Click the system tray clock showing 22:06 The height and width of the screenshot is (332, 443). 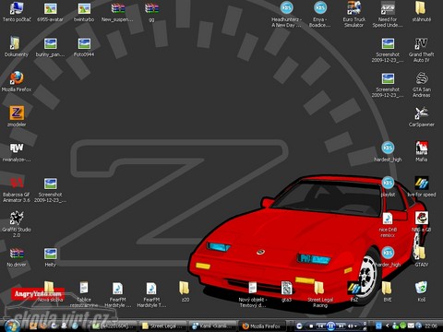pyautogui.click(x=431, y=326)
